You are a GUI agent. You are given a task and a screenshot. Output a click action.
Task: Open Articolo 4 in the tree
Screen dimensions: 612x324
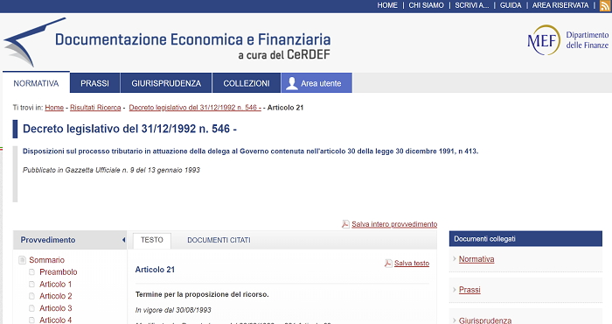(x=55, y=320)
